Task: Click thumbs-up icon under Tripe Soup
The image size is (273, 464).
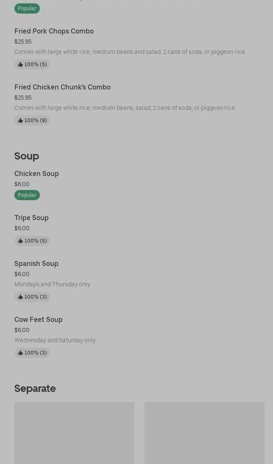Action: pyautogui.click(x=20, y=241)
